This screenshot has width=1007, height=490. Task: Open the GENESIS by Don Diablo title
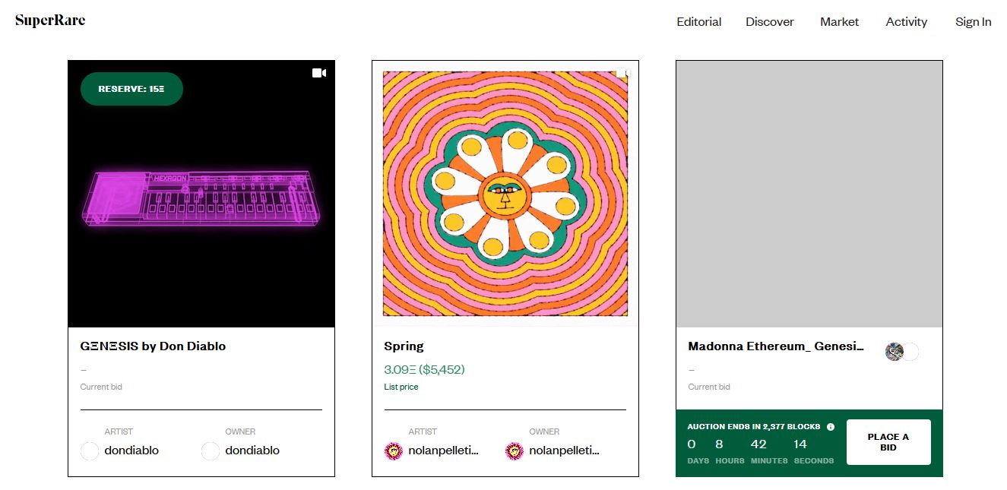tap(153, 346)
